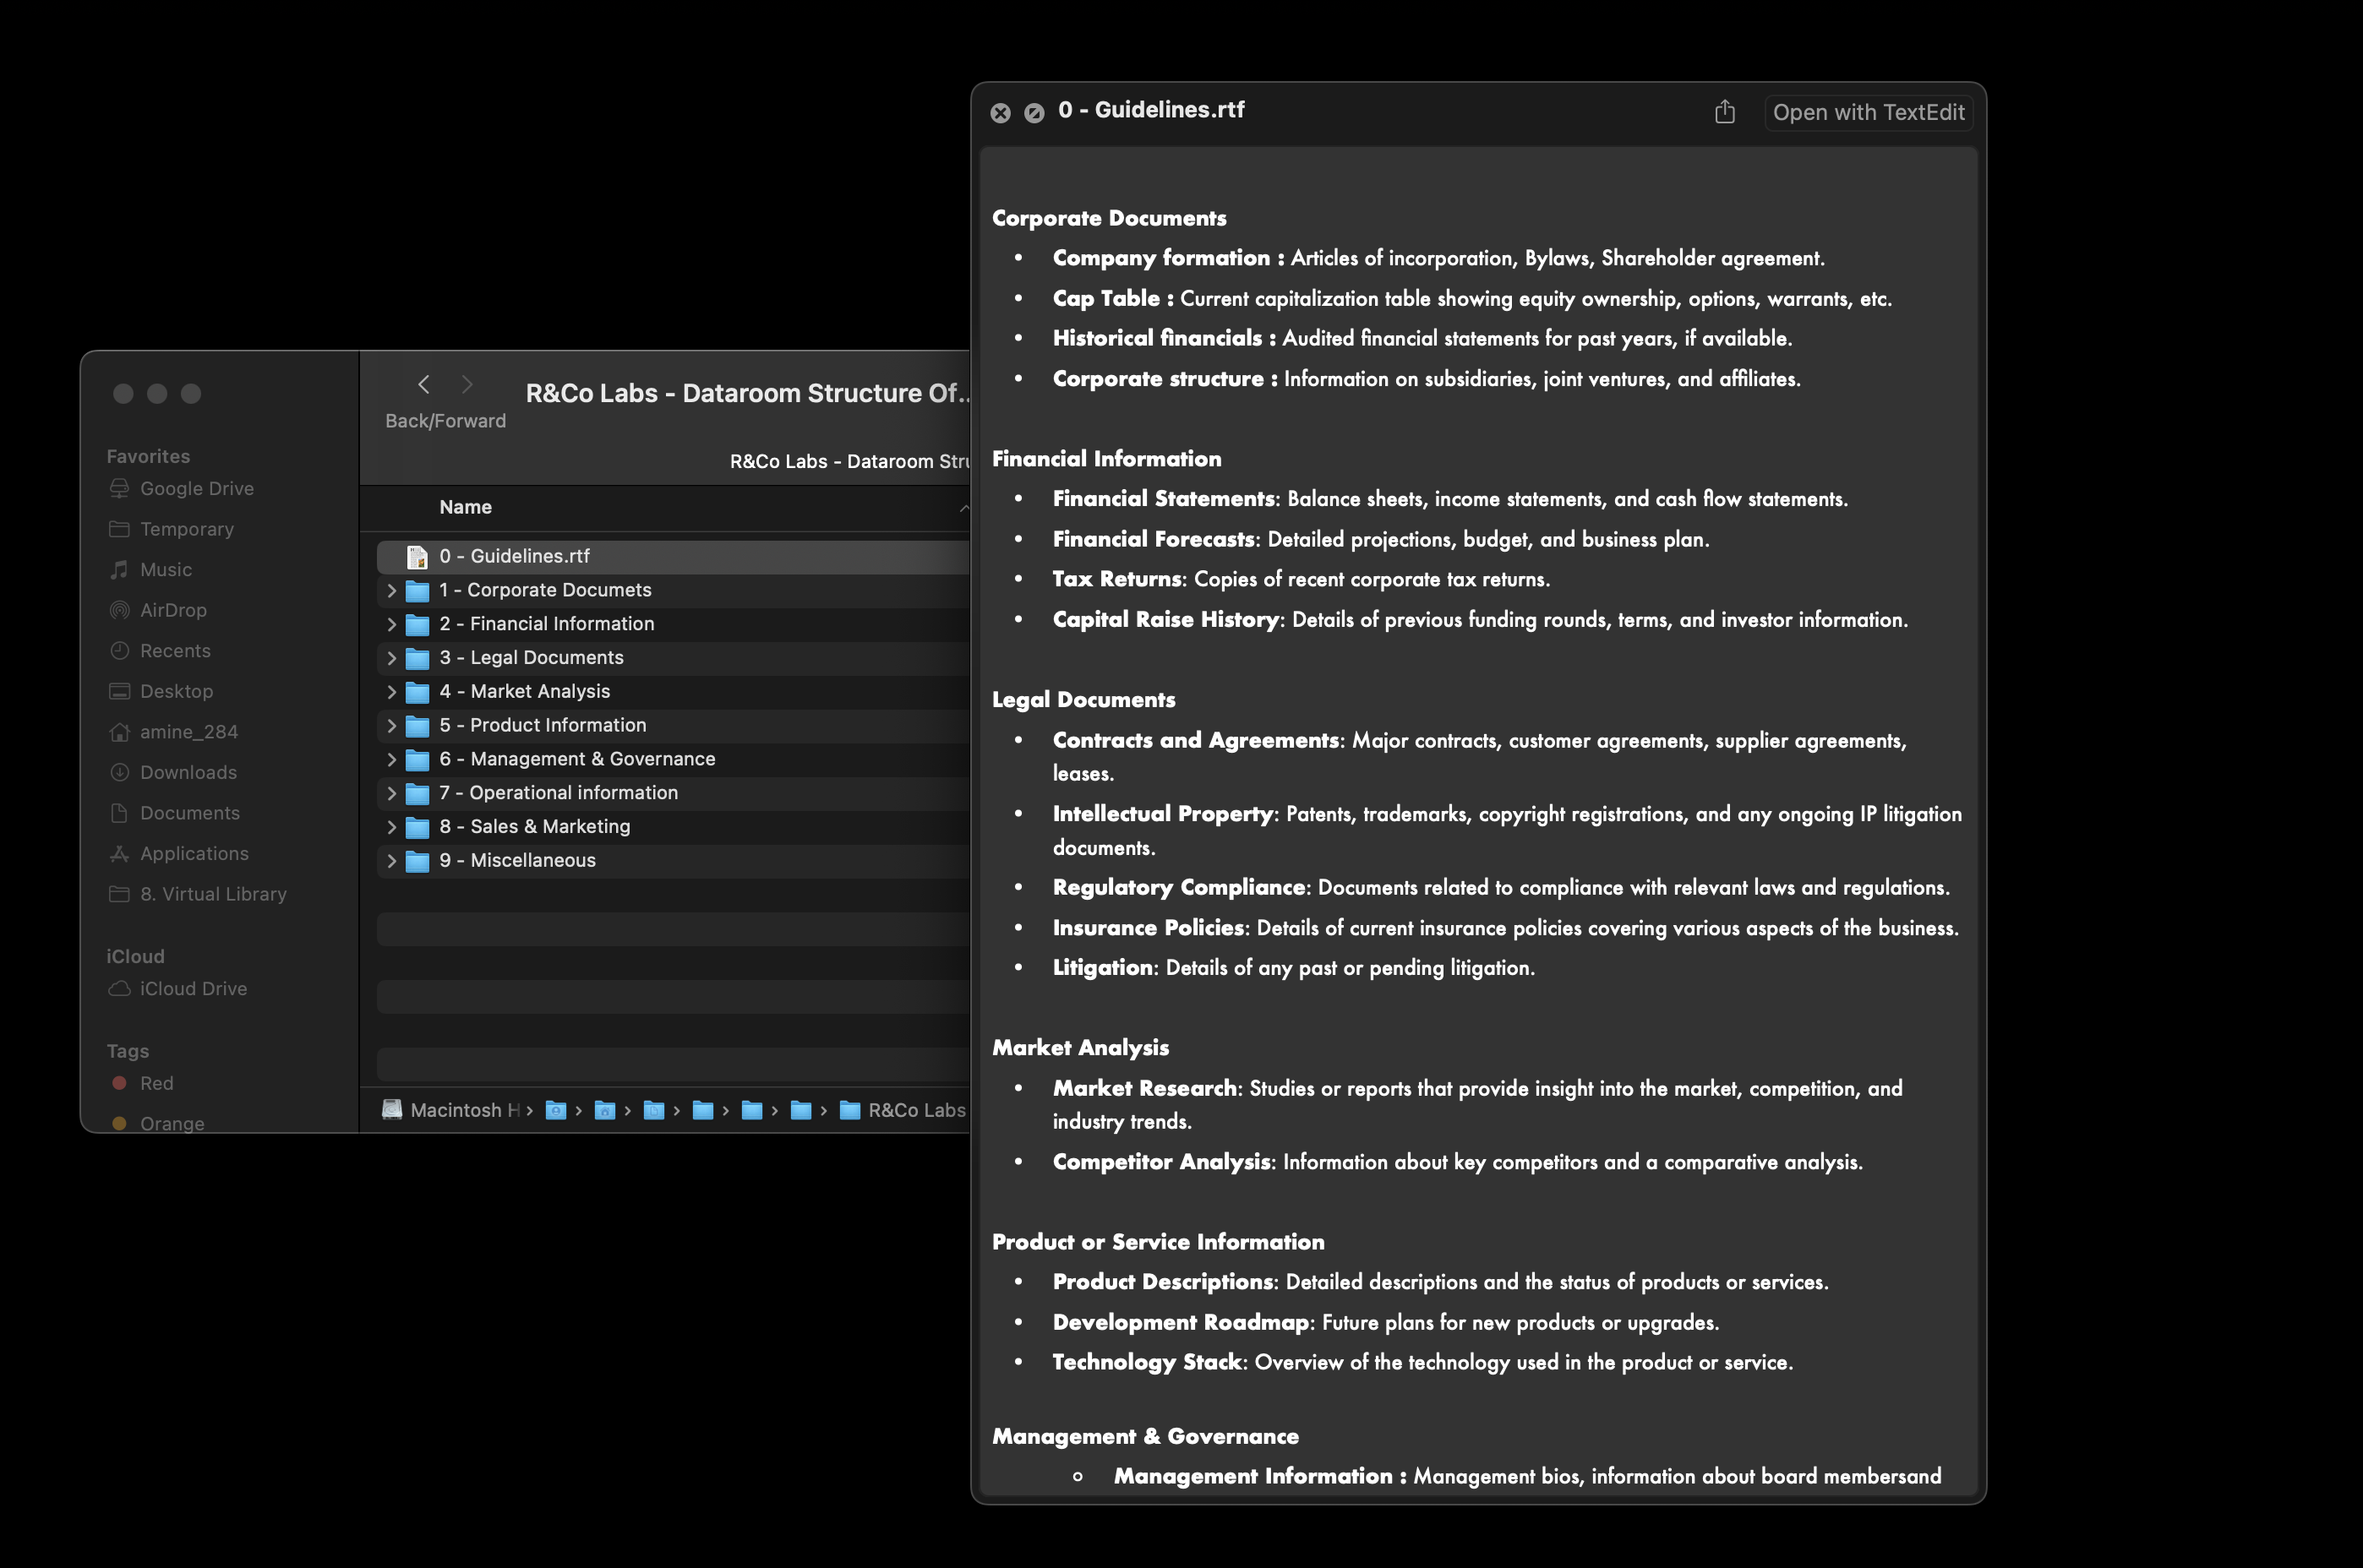Image resolution: width=2363 pixels, height=1568 pixels.
Task: Click the back arrow in Finder toolbar
Action: point(424,384)
